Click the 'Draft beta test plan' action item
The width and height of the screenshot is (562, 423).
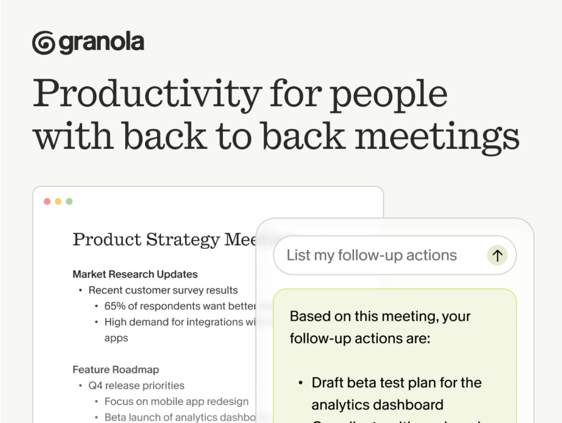397,394
